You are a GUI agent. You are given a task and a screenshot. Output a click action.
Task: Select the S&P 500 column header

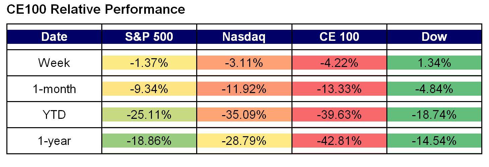pos(149,37)
